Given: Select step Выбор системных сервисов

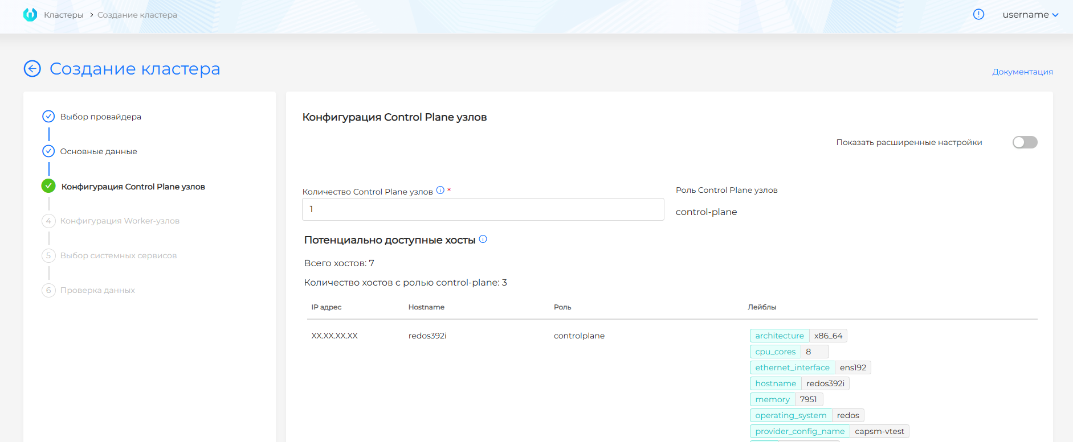Looking at the screenshot, I should pos(118,255).
